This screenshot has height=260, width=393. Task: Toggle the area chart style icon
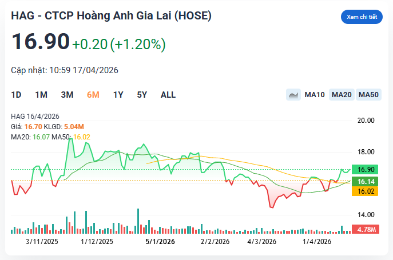click(x=293, y=95)
